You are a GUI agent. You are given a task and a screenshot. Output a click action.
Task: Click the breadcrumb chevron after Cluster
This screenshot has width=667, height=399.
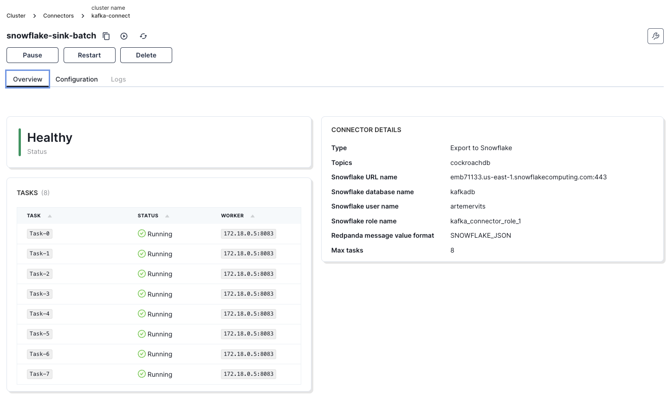(34, 16)
